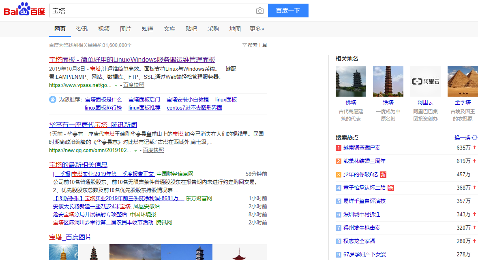478x260 pixels.
Task: Click hot search 易烊千玺自评演技
Action: (x=364, y=201)
